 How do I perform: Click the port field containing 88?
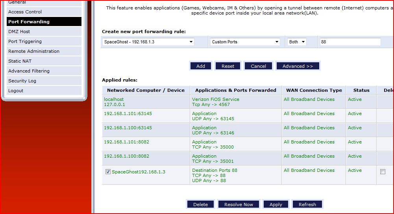[x=350, y=42]
